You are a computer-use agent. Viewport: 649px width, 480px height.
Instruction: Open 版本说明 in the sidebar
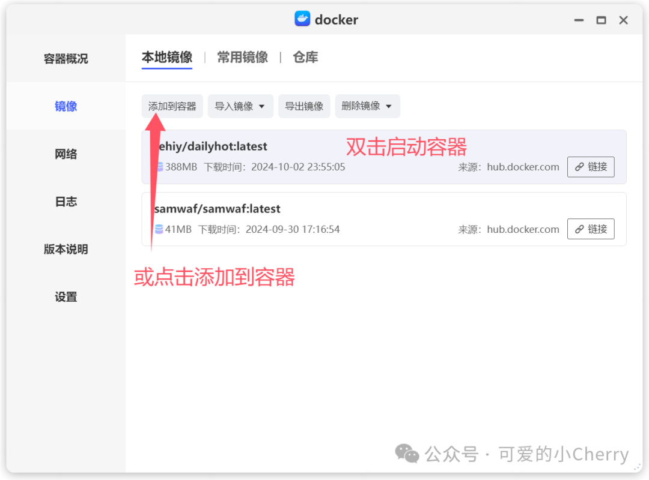pos(66,250)
